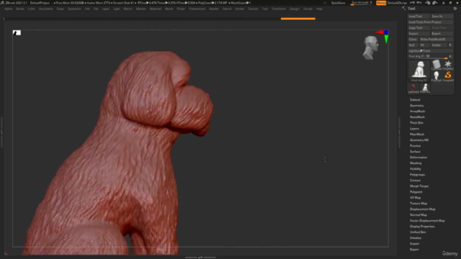Click the GoZ button

[413, 45]
